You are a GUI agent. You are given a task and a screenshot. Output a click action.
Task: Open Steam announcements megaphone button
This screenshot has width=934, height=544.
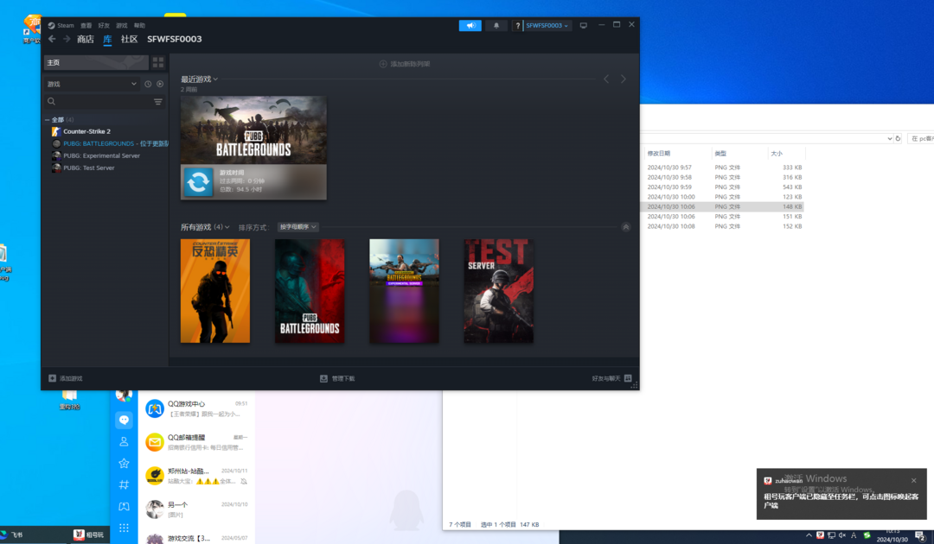470,26
